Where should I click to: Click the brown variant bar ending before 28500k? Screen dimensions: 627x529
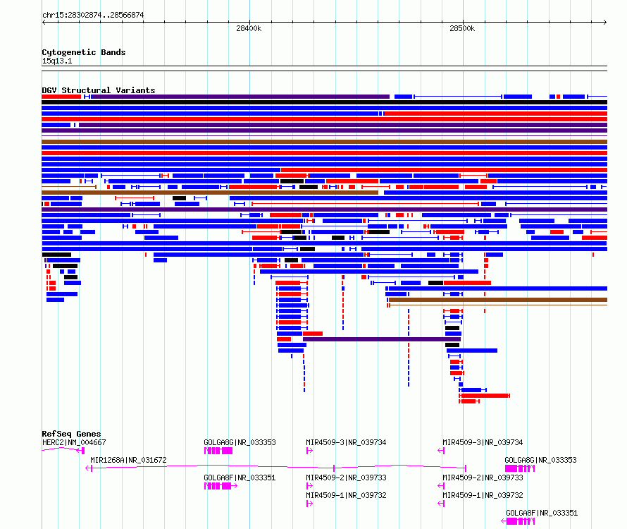tap(210, 193)
